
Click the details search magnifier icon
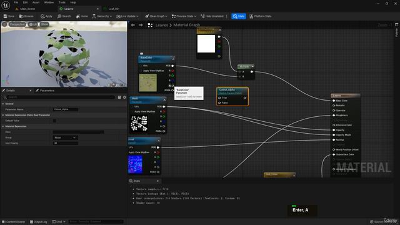[5, 97]
